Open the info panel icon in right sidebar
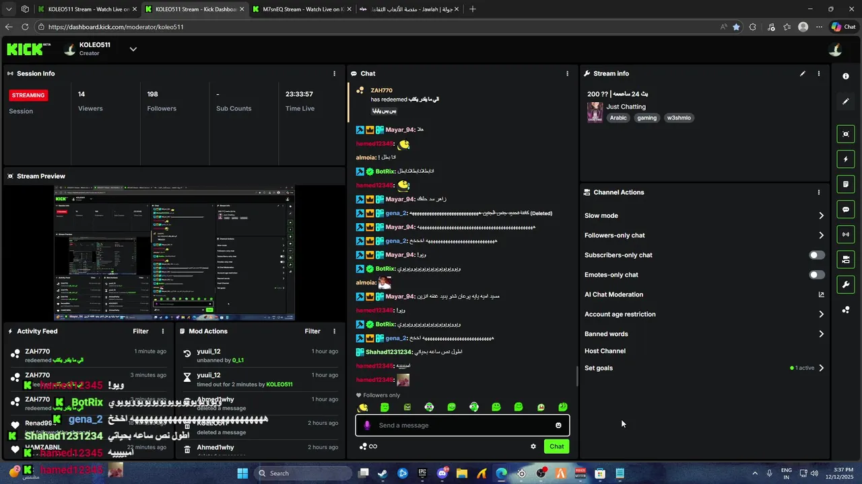 click(846, 76)
